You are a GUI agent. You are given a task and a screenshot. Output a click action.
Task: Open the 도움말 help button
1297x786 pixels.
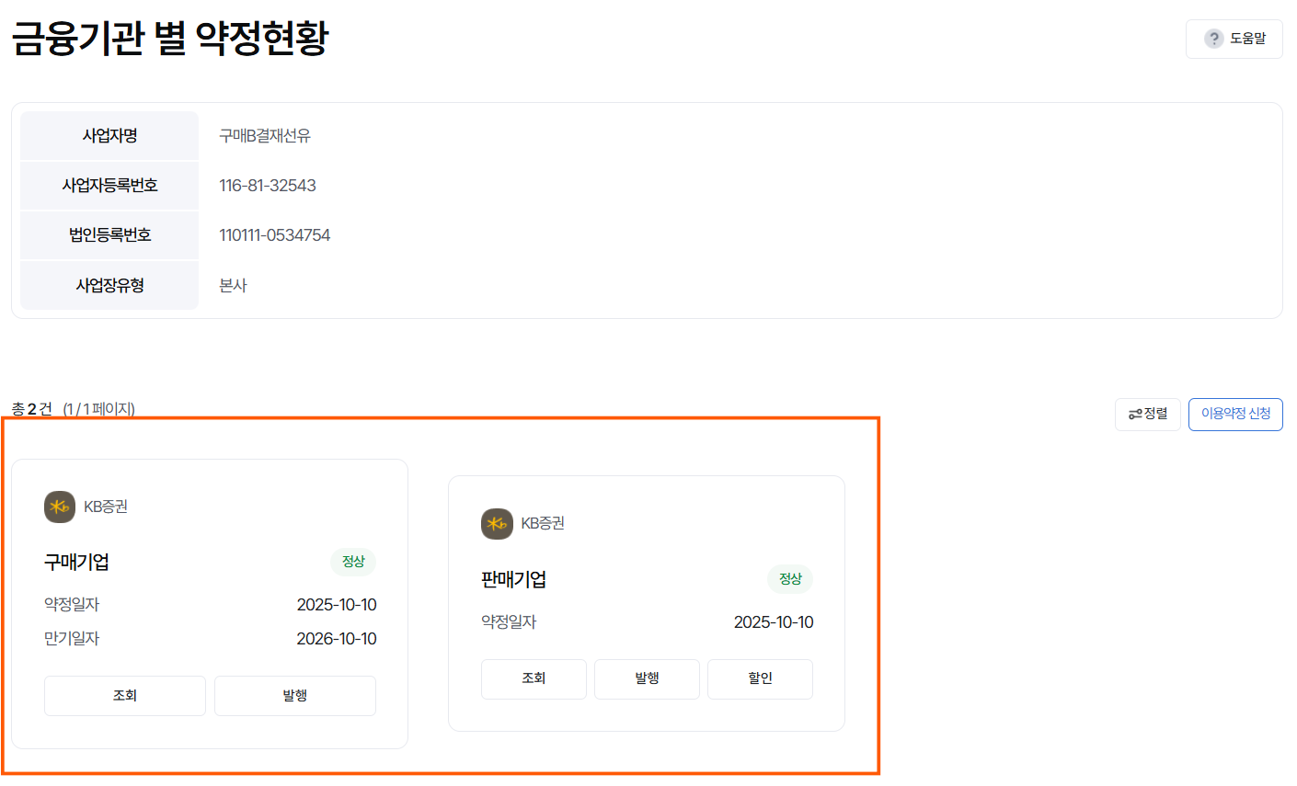point(1234,39)
